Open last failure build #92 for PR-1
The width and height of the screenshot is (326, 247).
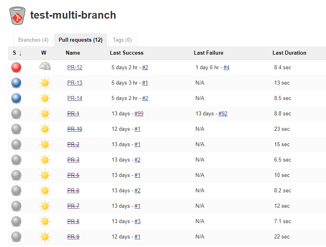[223, 114]
